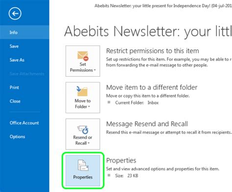Image resolution: width=232 pixels, height=192 pixels.
Task: Click 'Set and view advanced options' description
Action: tap(162, 169)
